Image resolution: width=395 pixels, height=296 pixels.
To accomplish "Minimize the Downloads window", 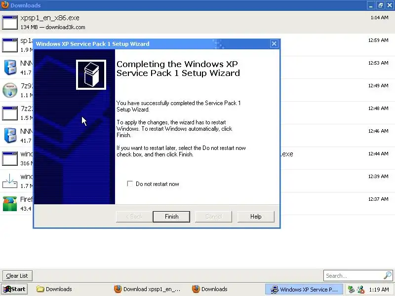I will [x=371, y=5].
